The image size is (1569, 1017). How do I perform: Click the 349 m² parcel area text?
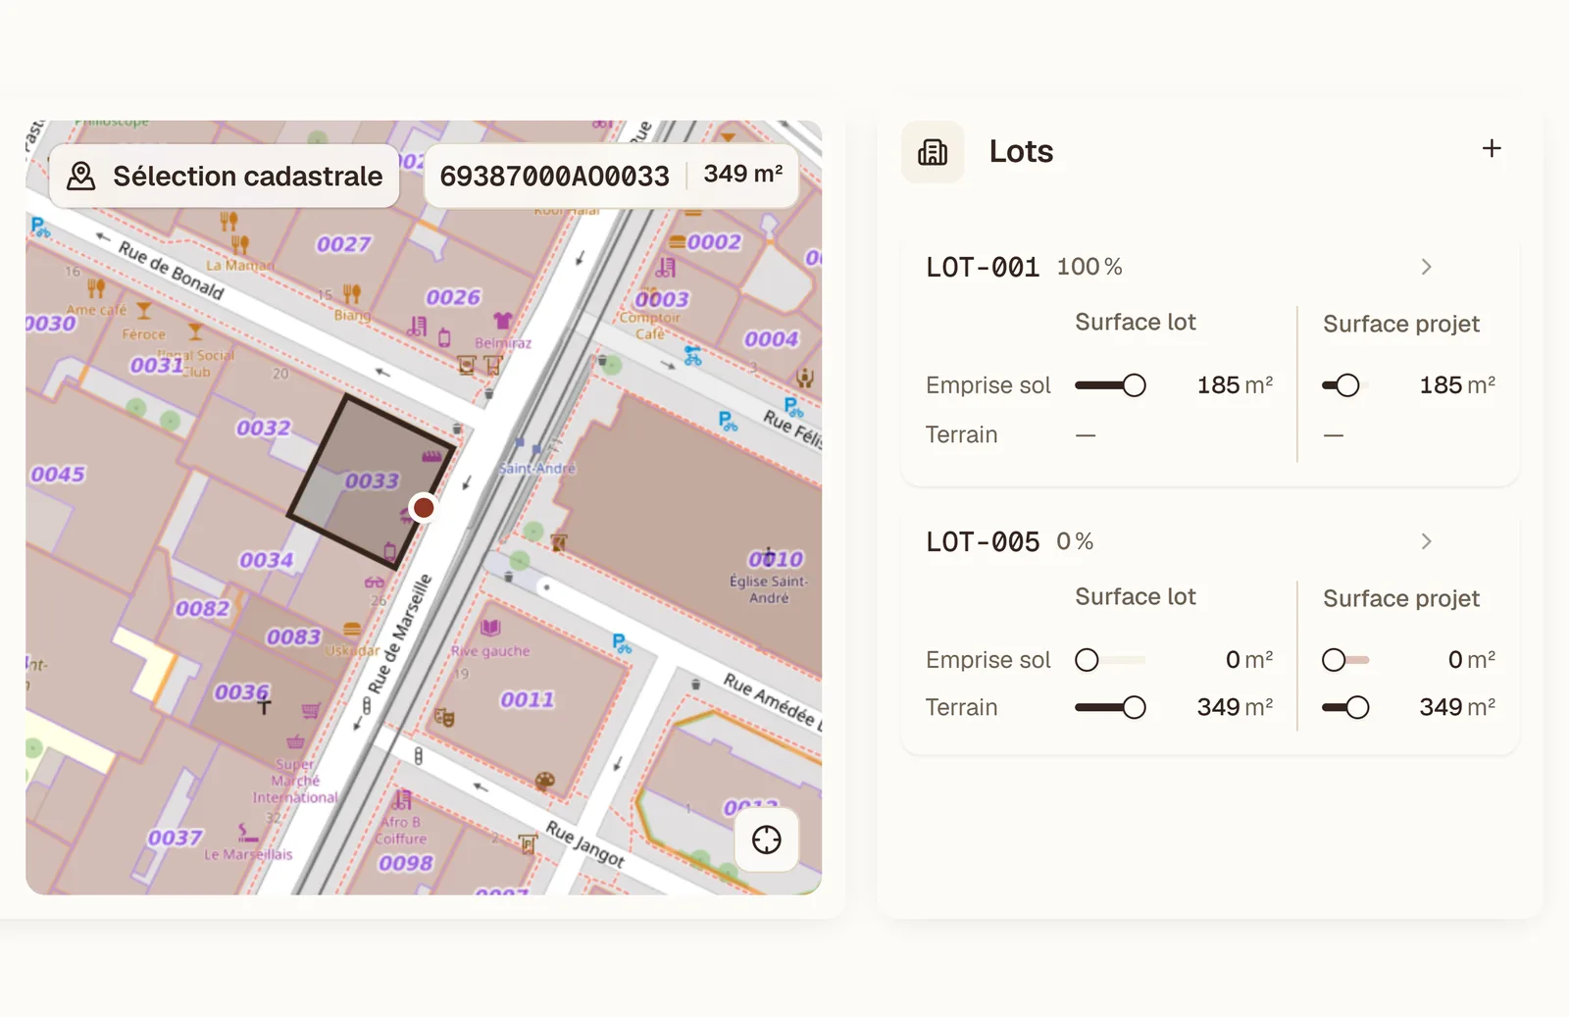743,174
